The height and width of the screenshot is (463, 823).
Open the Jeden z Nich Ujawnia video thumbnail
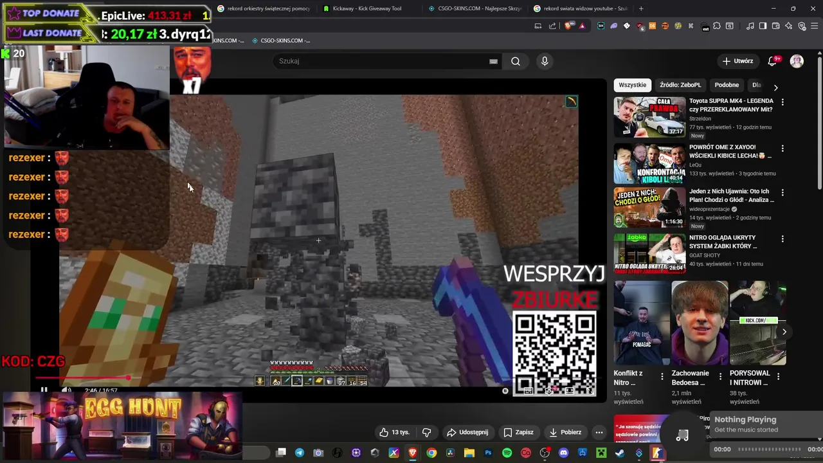pyautogui.click(x=649, y=207)
